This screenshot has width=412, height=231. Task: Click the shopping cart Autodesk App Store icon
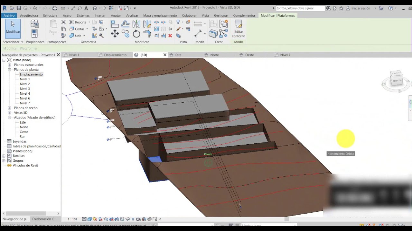pos(381,8)
